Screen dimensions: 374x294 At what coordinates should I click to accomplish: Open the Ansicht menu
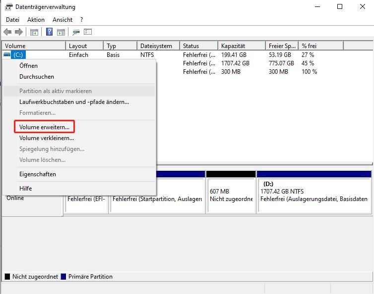(62, 19)
